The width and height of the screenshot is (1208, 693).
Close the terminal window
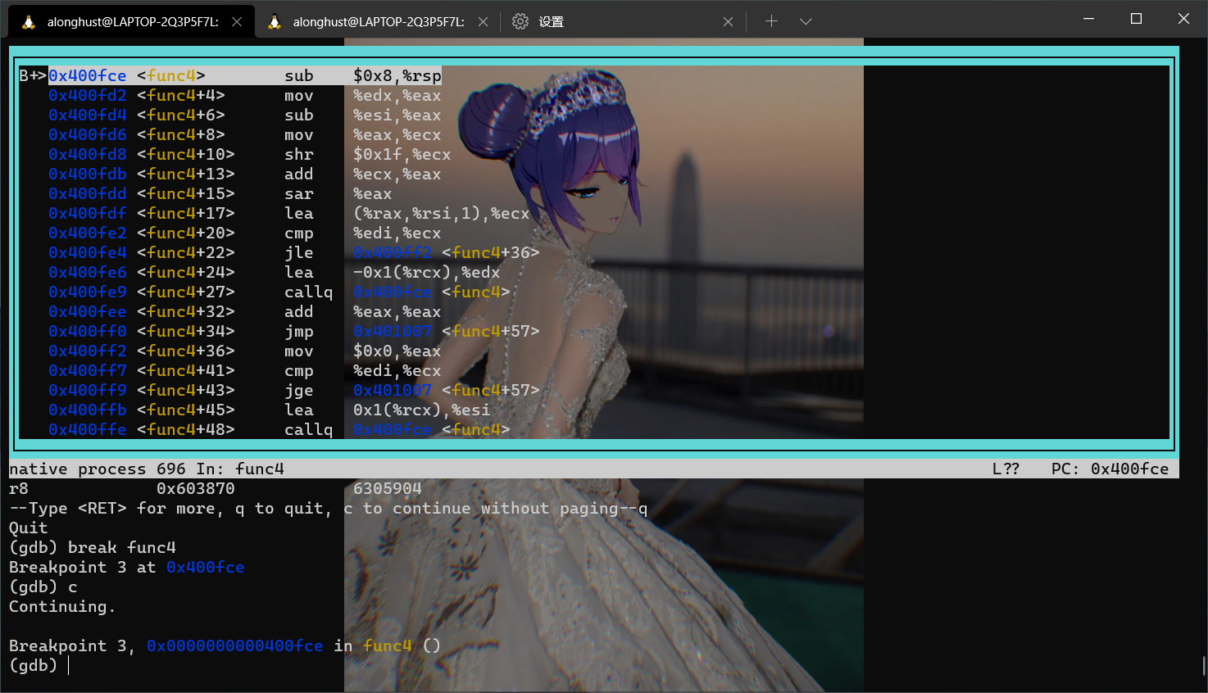coord(1183,19)
